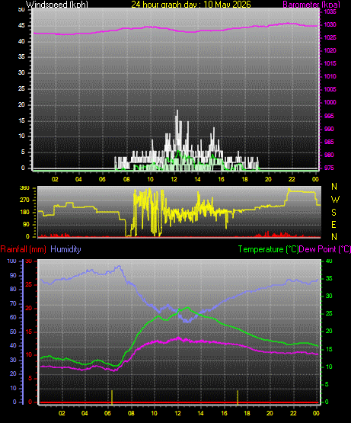Click 25 on the red rainfall axis
Image resolution: width=351 pixels, height=423 pixels.
[x=28, y=284]
